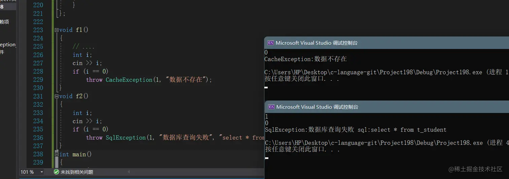Click the 未找到相关问题 status text

click(x=77, y=172)
